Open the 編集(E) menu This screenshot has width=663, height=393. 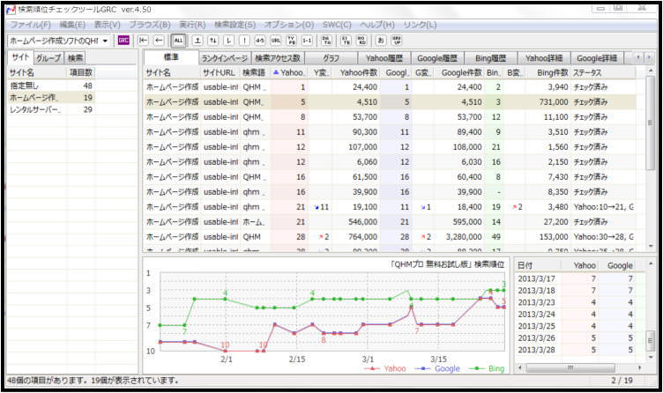(x=72, y=25)
